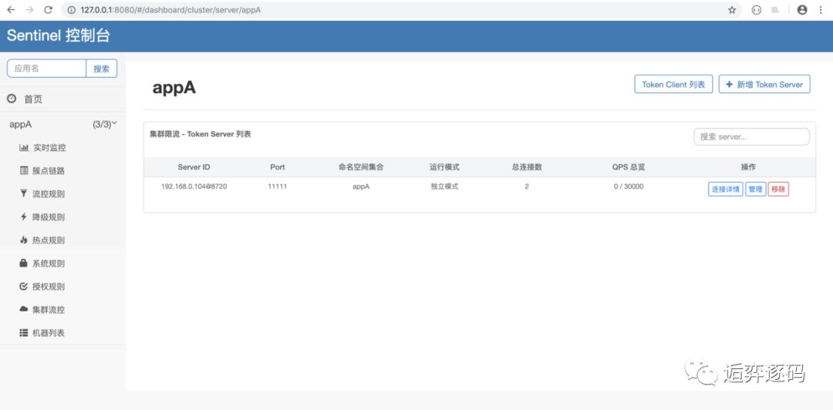
Task: Click the red 移除 button
Action: click(778, 190)
